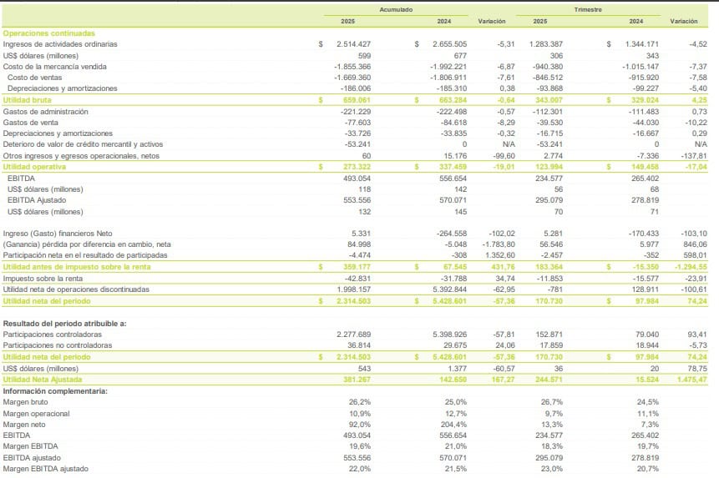Select the net margin value 204,4%

(x=453, y=425)
